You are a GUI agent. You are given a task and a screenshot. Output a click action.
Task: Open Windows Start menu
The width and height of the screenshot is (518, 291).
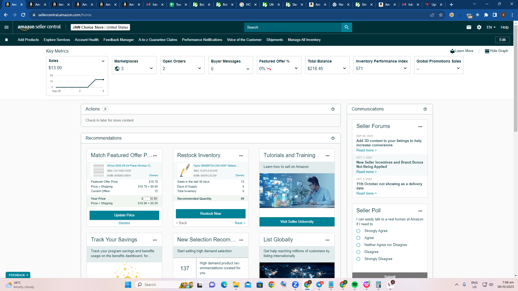point(128,285)
